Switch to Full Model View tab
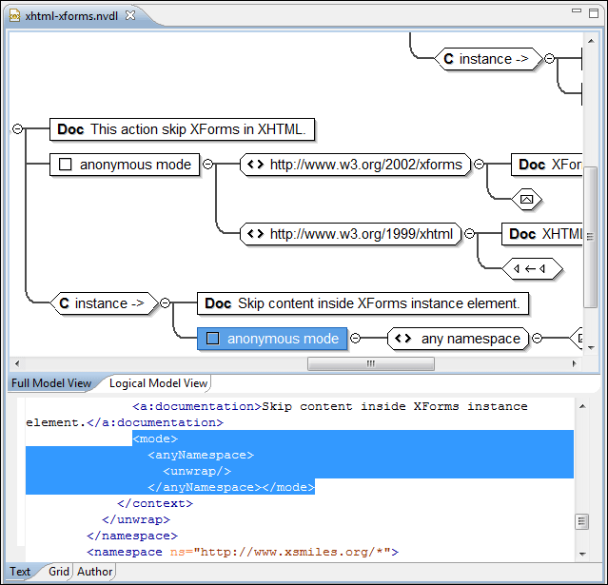 click(x=51, y=383)
